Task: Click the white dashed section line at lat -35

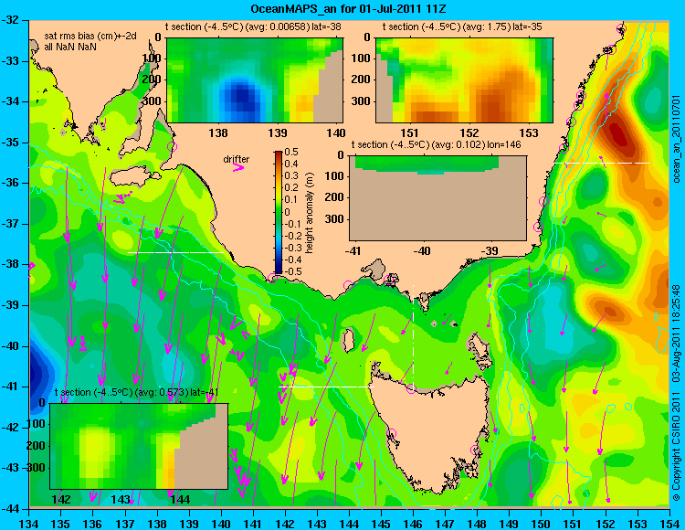Action: click(602, 163)
